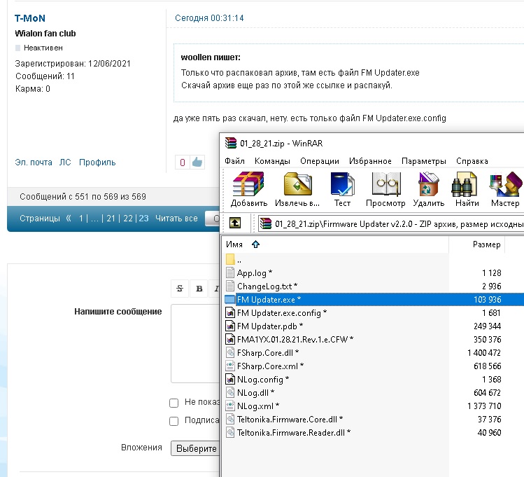This screenshot has height=477, width=524.
Task: Toggle strikethrough formatting button
Action: tap(180, 288)
